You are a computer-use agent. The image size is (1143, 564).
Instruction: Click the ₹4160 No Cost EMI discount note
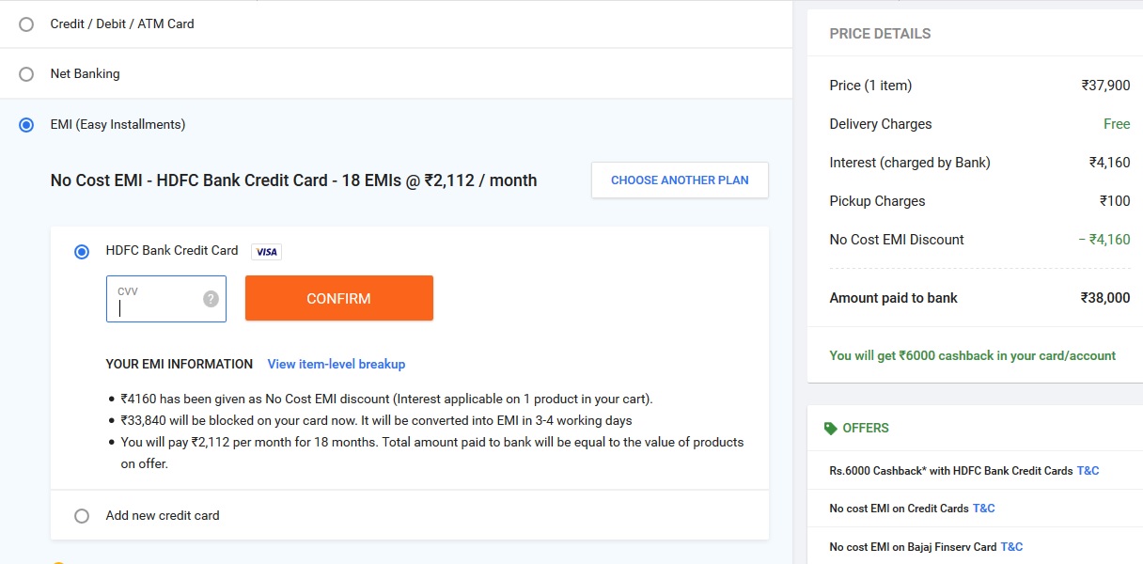click(x=386, y=399)
